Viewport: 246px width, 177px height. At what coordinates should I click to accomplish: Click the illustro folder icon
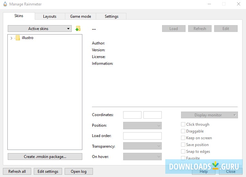point(18,38)
